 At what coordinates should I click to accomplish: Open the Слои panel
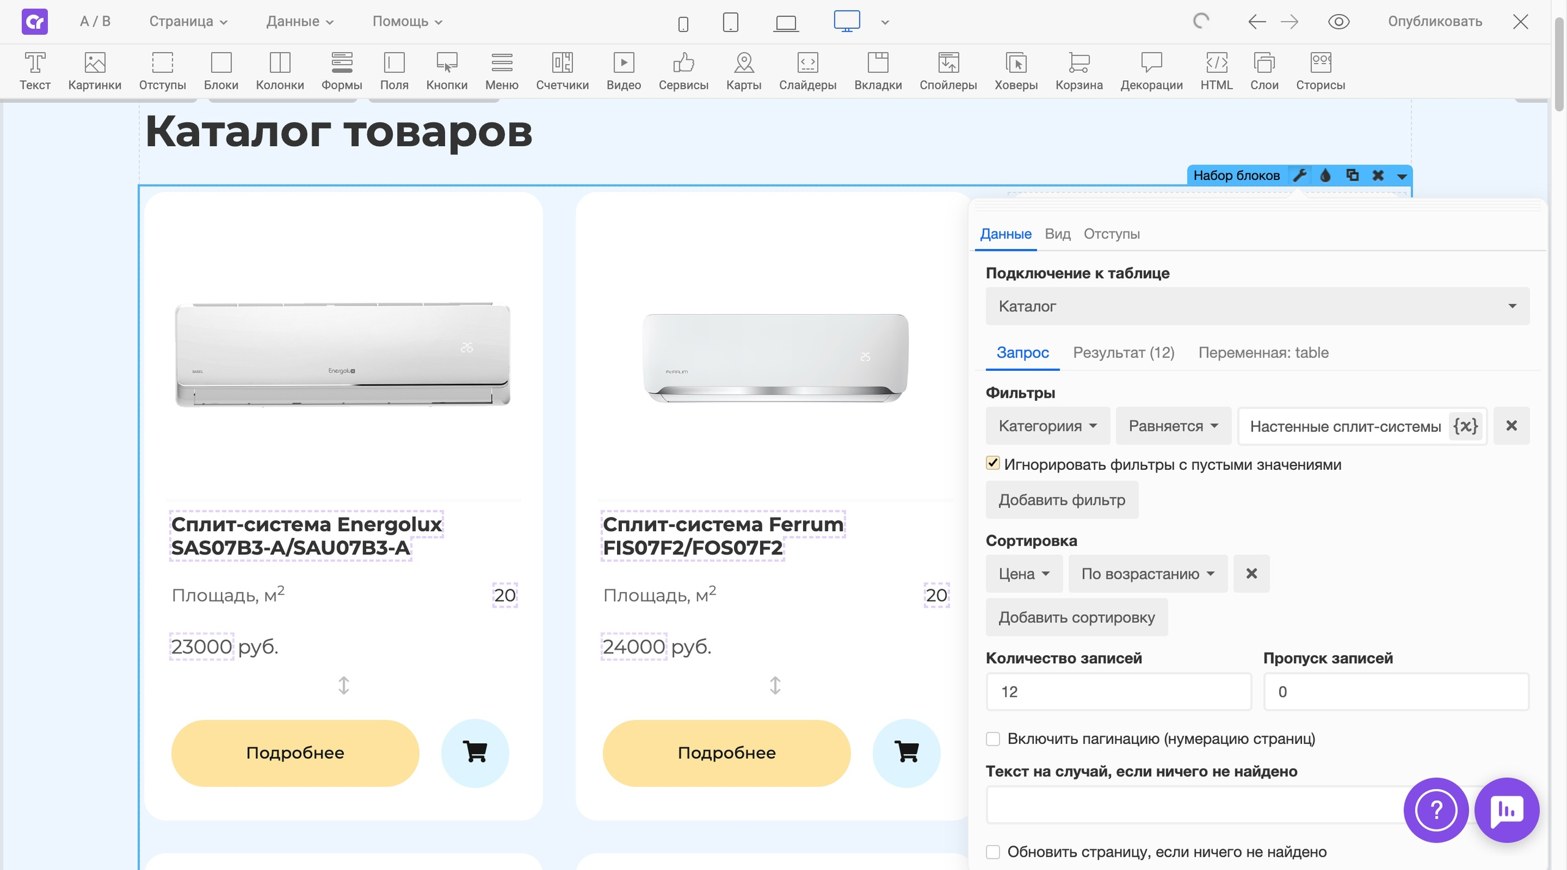click(x=1264, y=71)
